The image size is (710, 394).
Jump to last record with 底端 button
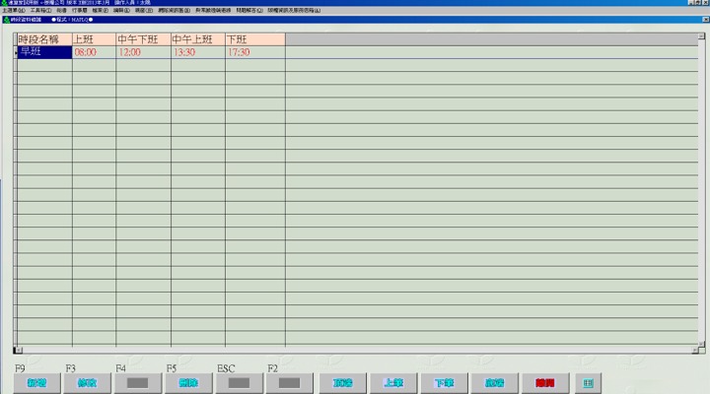(494, 382)
